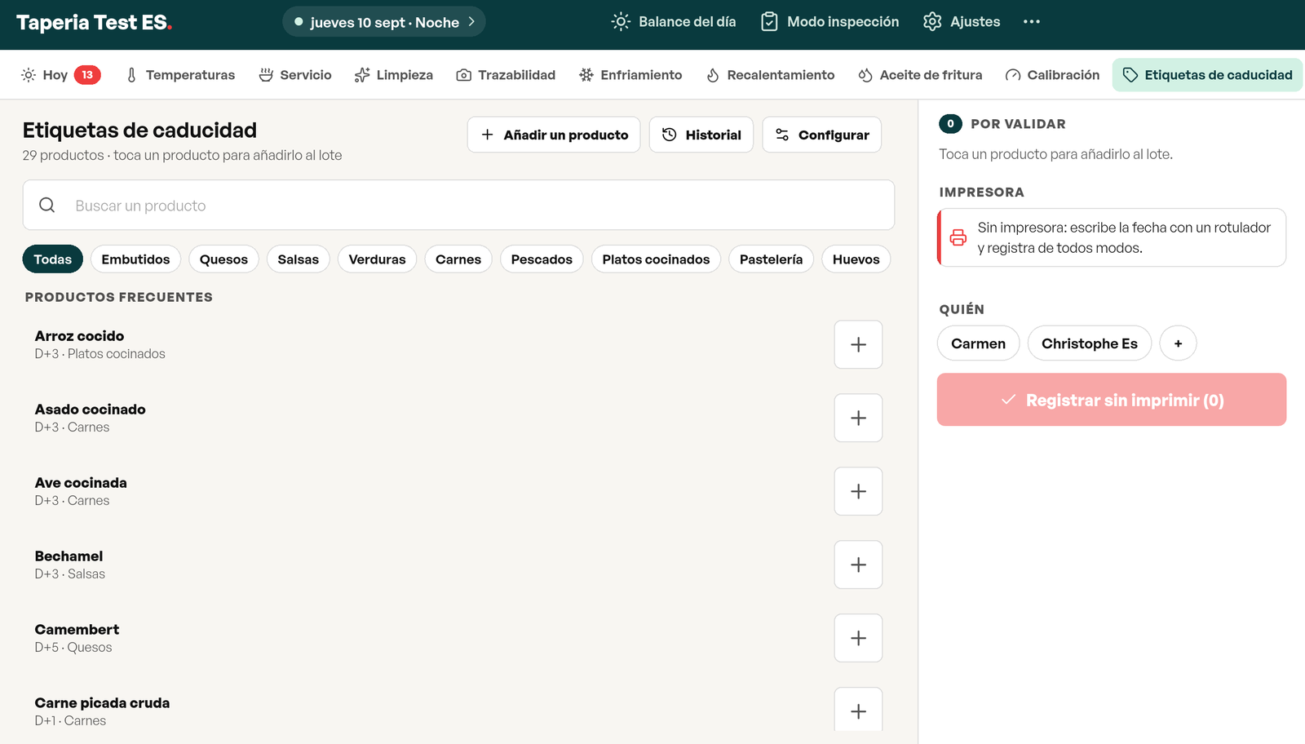Filter products by Pastelería

coord(771,259)
